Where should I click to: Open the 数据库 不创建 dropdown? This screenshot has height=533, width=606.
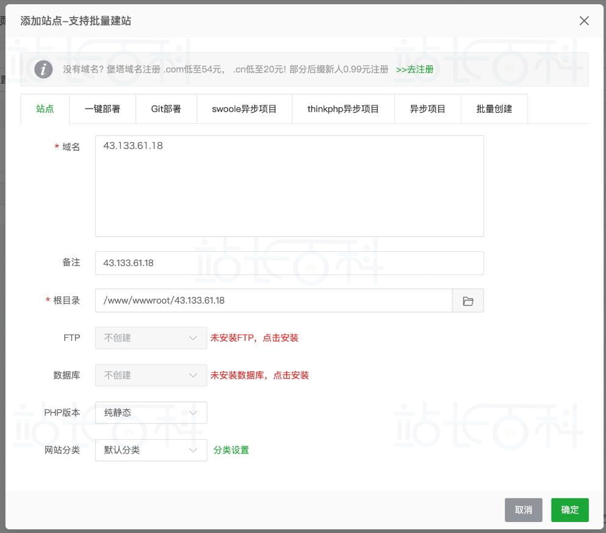pyautogui.click(x=151, y=375)
